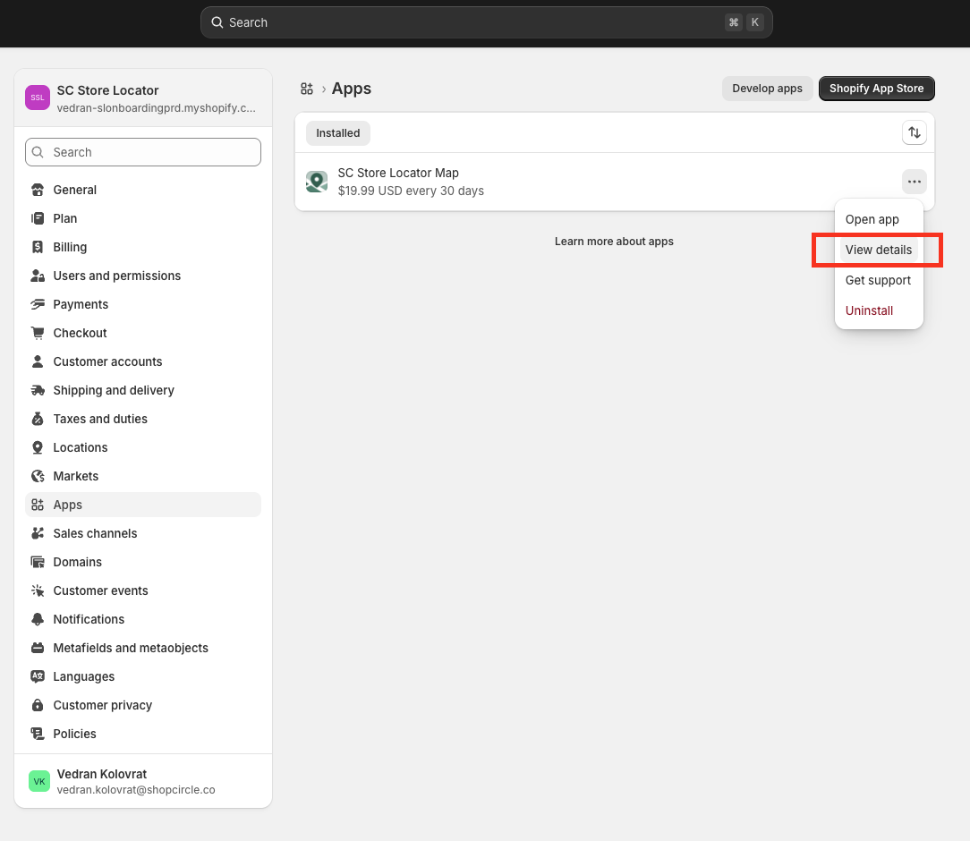Open the Customer events icon
970x841 pixels.
coord(38,590)
